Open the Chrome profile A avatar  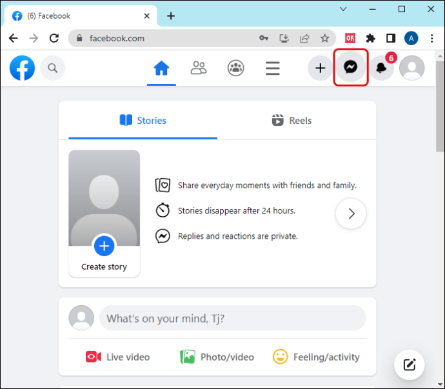(x=411, y=38)
